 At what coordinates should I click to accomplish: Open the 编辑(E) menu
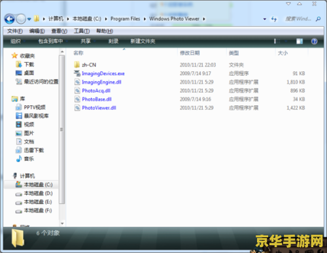click(37, 31)
